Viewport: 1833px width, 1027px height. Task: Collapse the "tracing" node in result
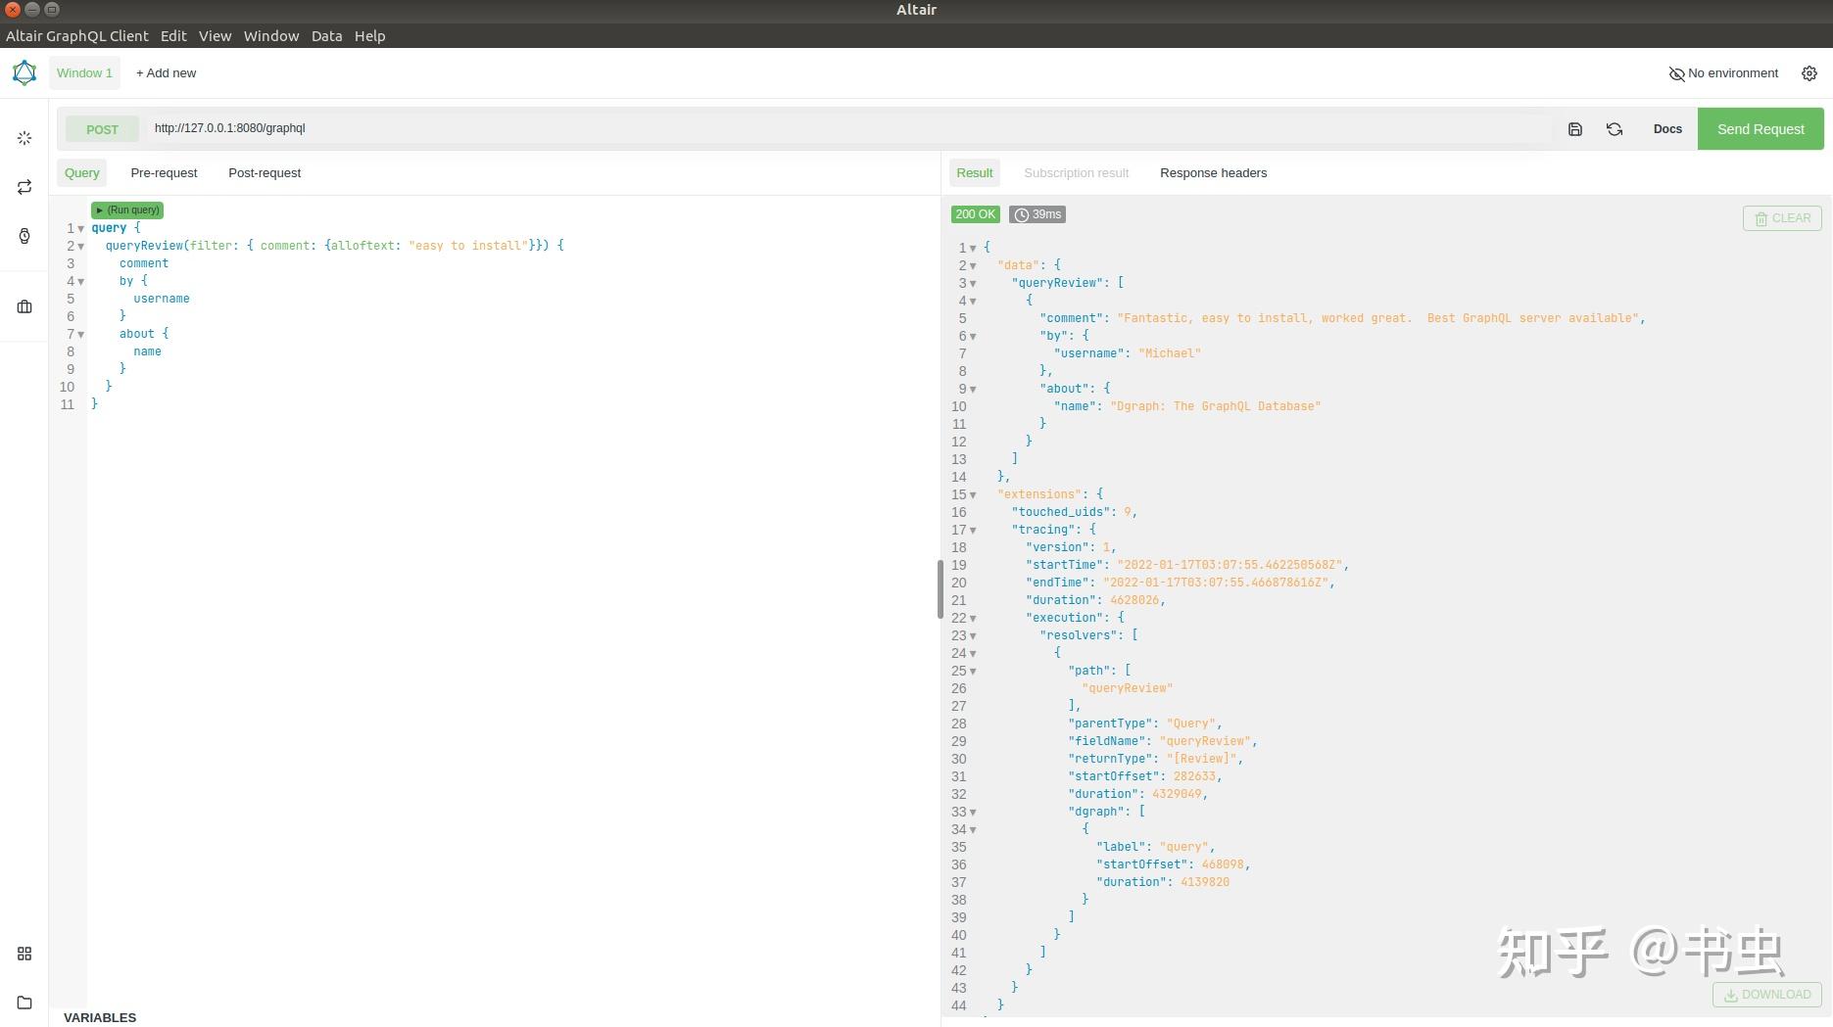tap(973, 531)
